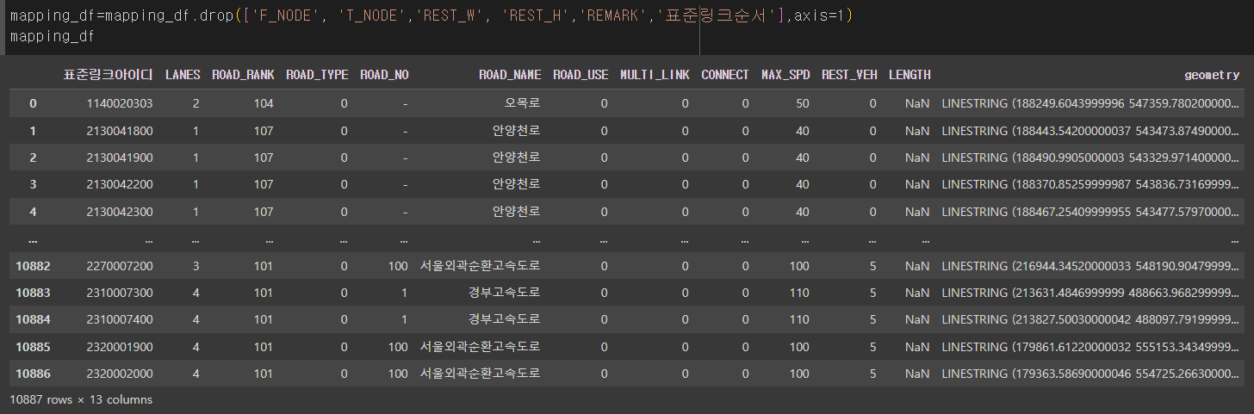Click the 안양천로 cell in row 1
This screenshot has width=1254, height=414.
517,131
